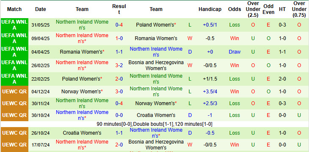
Task: Click Poland Women's team on 31/05/25 row
Action: click(156, 25)
